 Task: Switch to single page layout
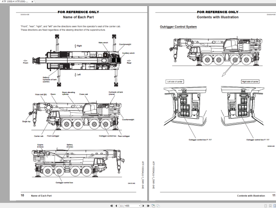pyautogui.click(x=265, y=206)
